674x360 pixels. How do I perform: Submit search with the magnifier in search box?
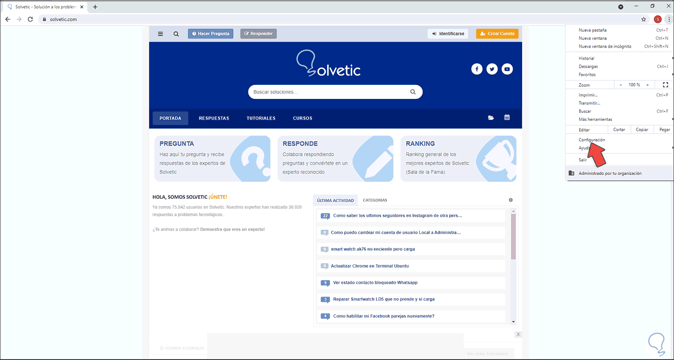click(413, 92)
